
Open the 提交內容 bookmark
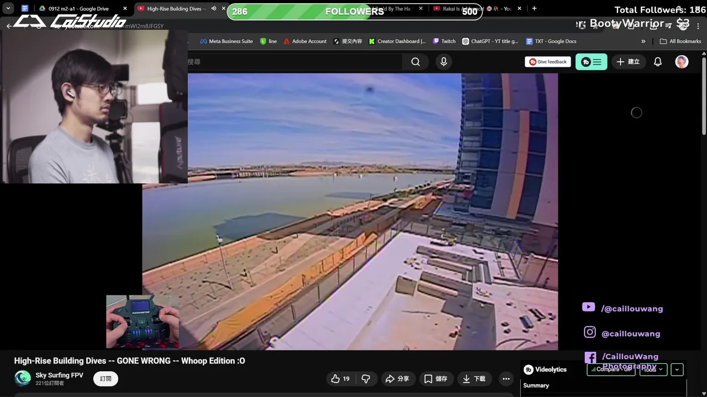coord(348,41)
